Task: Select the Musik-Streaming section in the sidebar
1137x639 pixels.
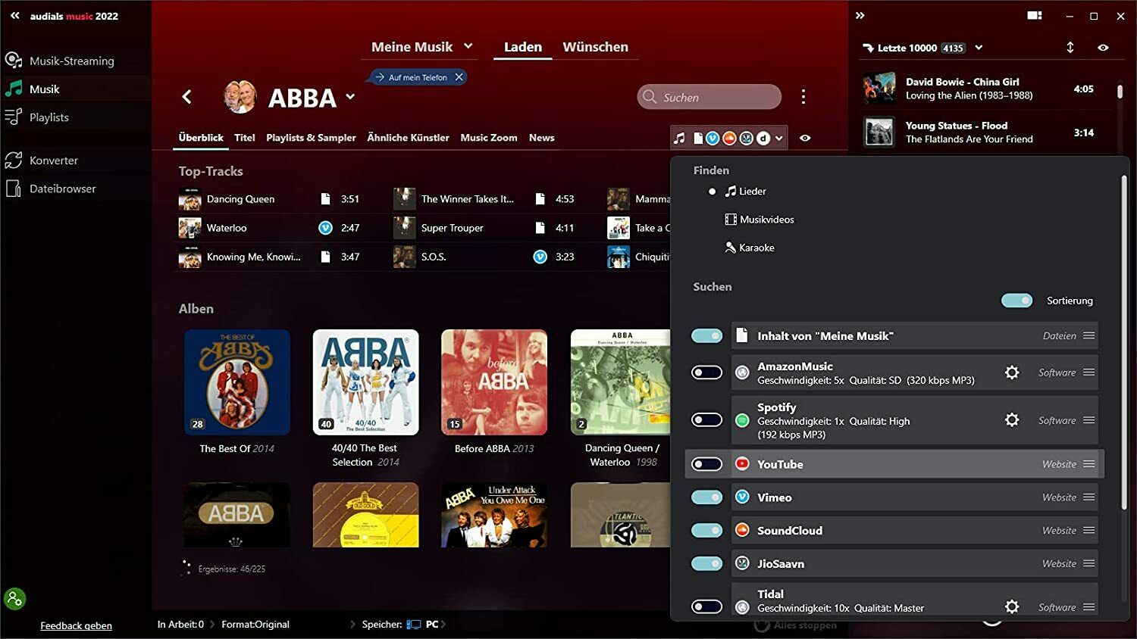Action: [72, 61]
